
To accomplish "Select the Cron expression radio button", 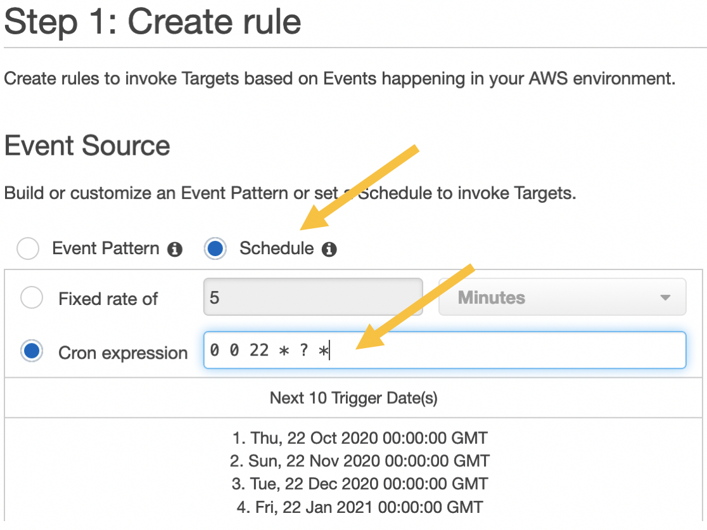I will tap(32, 351).
